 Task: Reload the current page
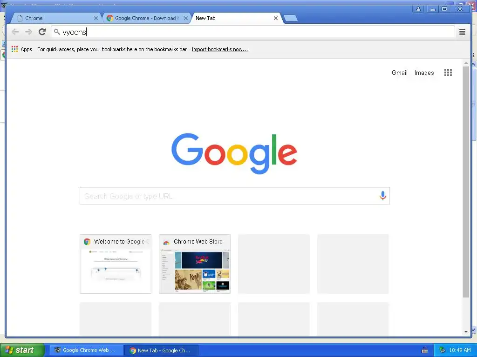[x=42, y=32]
